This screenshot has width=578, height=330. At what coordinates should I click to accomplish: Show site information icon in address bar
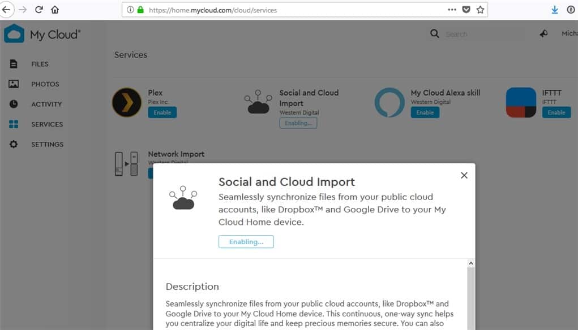coord(130,10)
